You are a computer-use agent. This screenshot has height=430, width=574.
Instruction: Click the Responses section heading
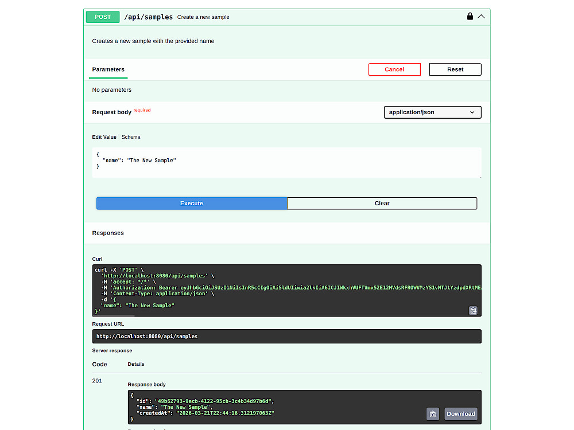(108, 233)
